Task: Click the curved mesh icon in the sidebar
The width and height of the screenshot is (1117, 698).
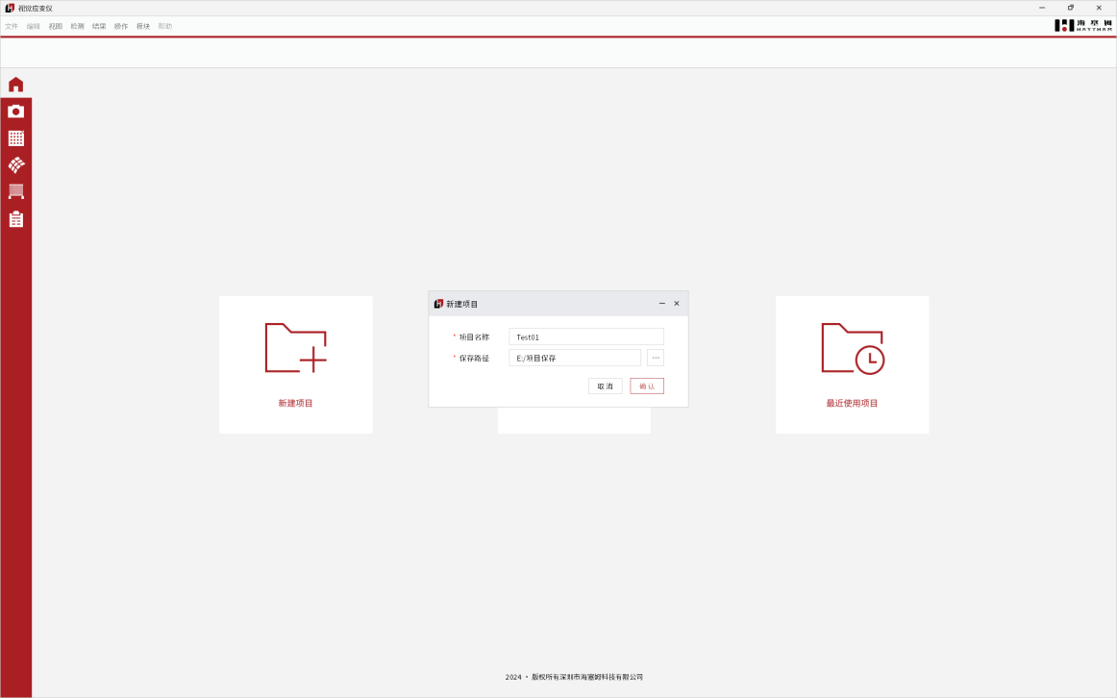Action: 16,165
